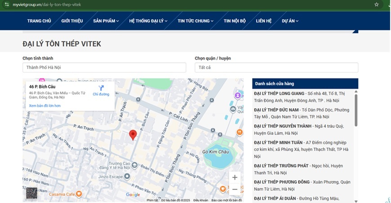Open the Chọn tỉnh thành province selector

pos(104,67)
